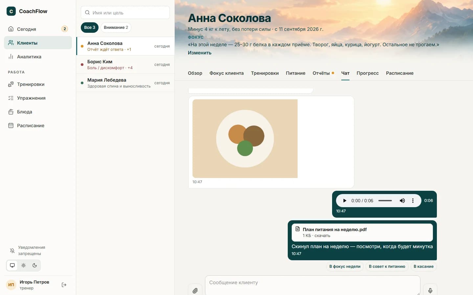Viewport: 473px width, 295px height.
Task: Log out using the exit icon
Action: pyautogui.click(x=64, y=285)
